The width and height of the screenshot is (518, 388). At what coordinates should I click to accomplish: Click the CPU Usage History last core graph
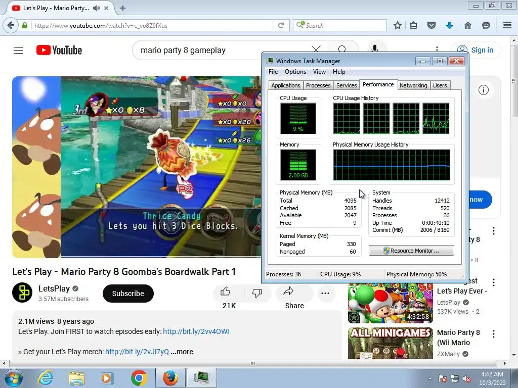click(x=436, y=118)
